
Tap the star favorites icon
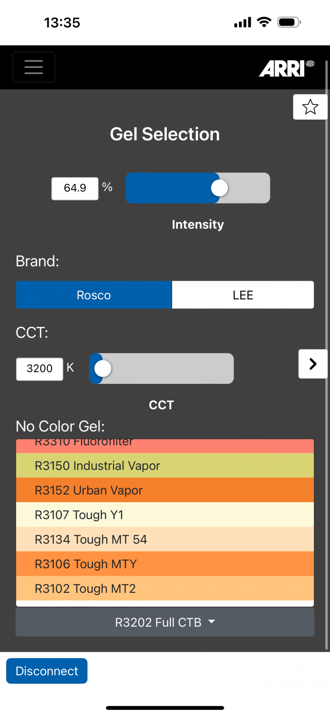click(310, 107)
